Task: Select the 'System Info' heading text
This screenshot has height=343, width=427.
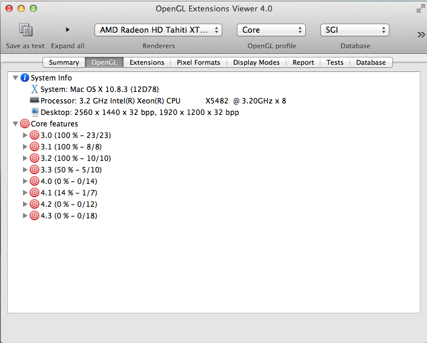Action: pos(51,78)
